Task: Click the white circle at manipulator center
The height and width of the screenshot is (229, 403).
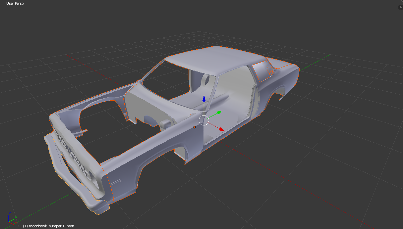Action: (204, 120)
